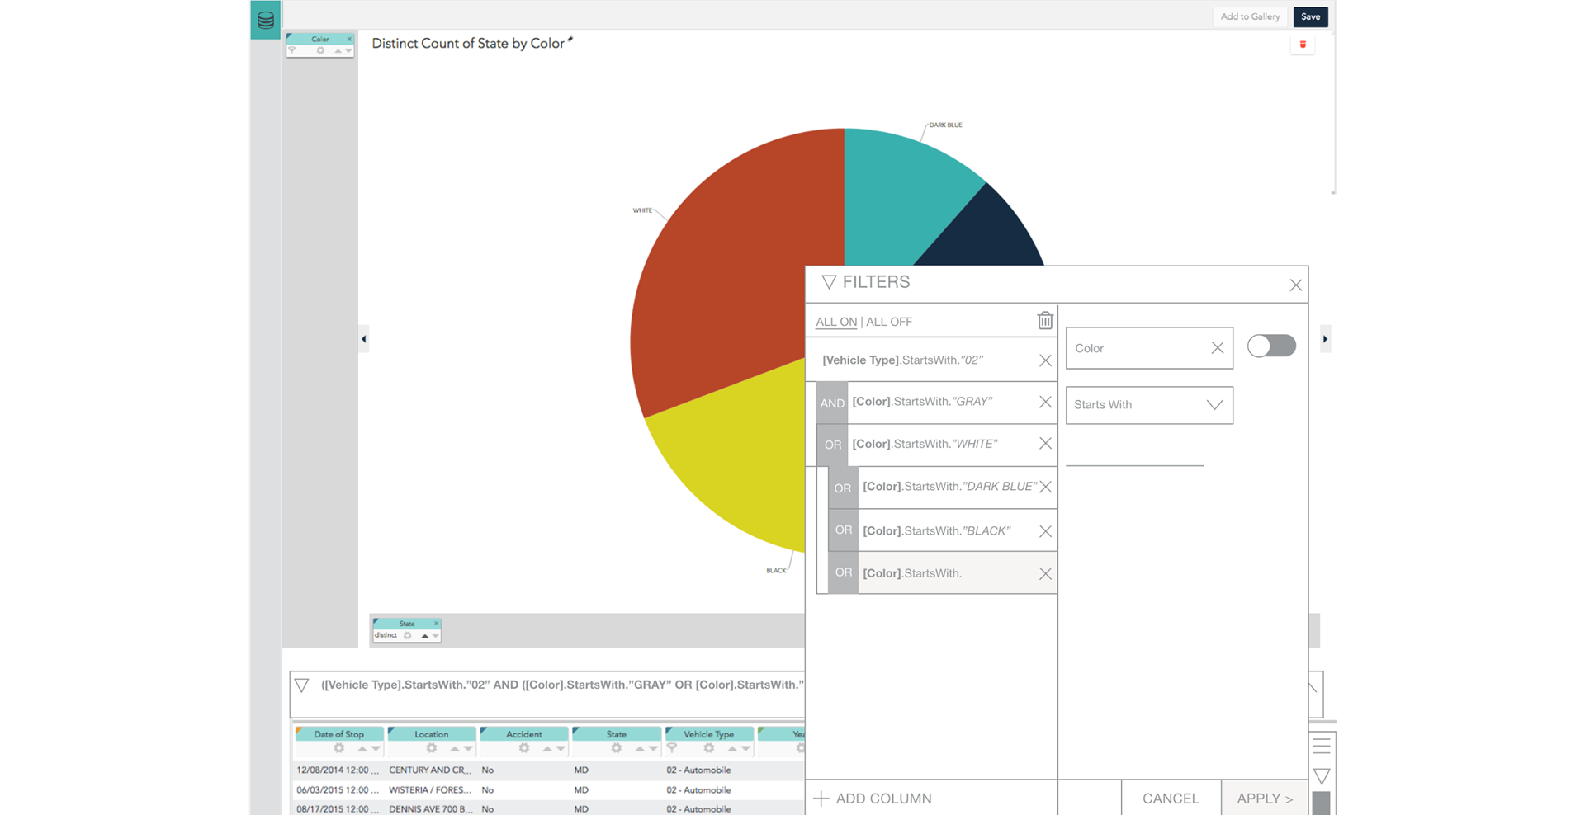Open gear settings for Accident column
1585x815 pixels.
click(x=523, y=748)
